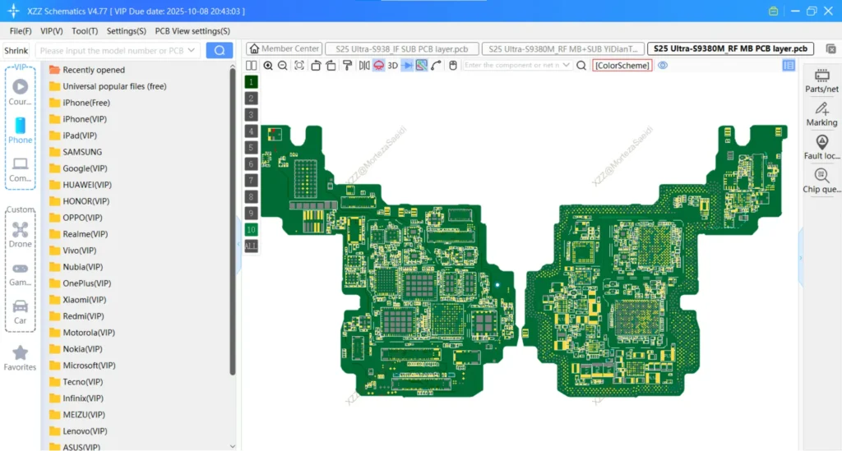Viewport: 842px width, 451px height.
Task: Toggle the blue diode arrow tool
Action: [408, 66]
